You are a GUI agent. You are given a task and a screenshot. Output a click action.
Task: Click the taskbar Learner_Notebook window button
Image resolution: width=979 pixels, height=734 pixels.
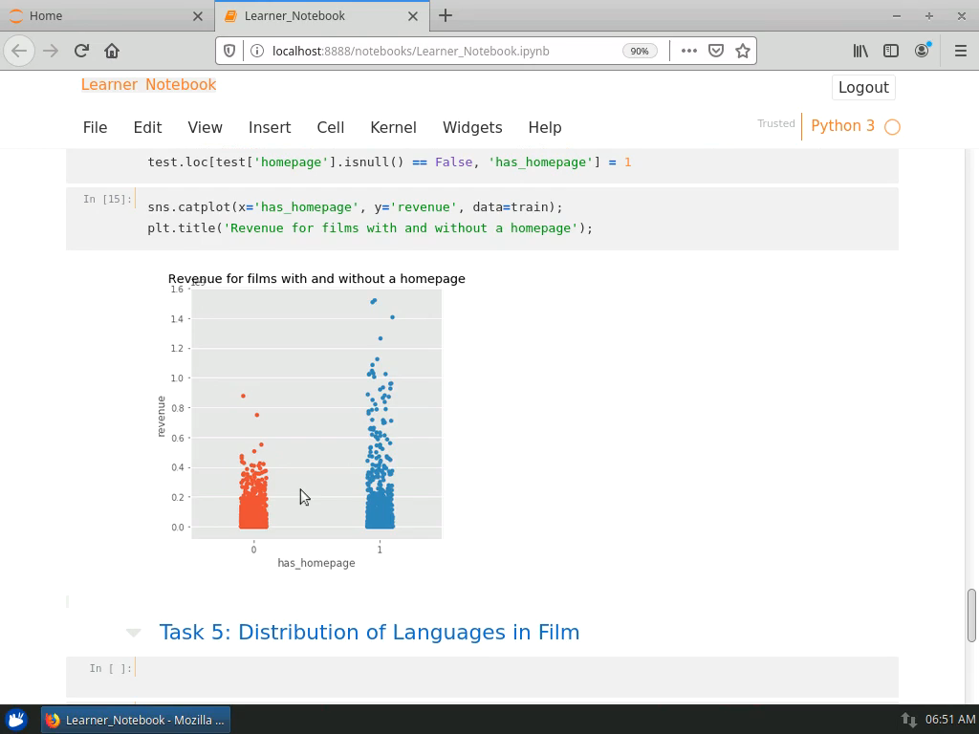(136, 720)
